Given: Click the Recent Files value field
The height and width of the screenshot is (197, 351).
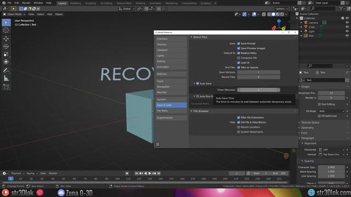Looking at the screenshot, I should tap(258, 77).
